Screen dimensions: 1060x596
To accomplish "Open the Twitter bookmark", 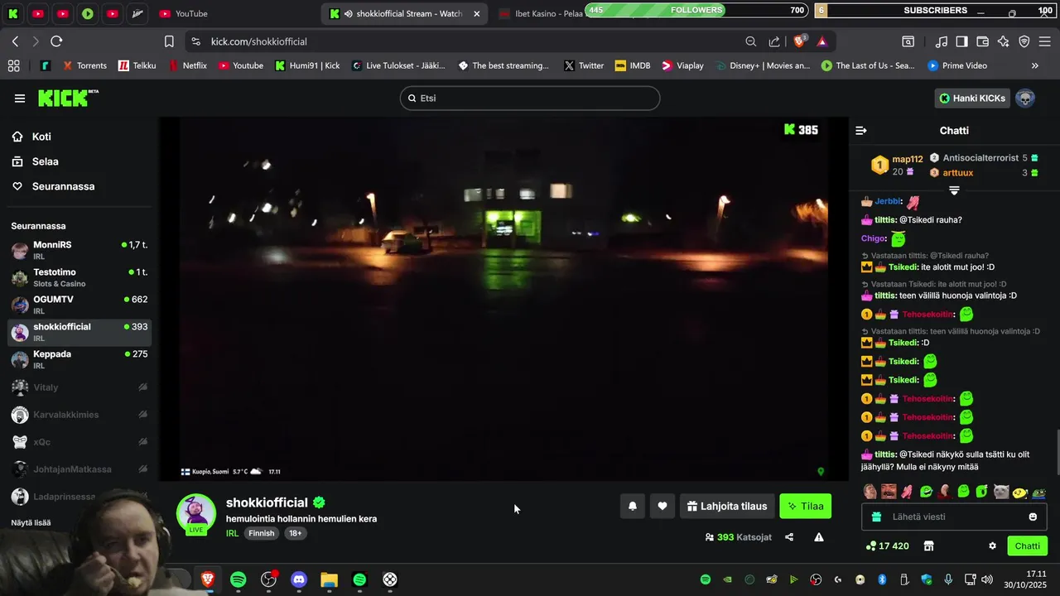I will [584, 65].
